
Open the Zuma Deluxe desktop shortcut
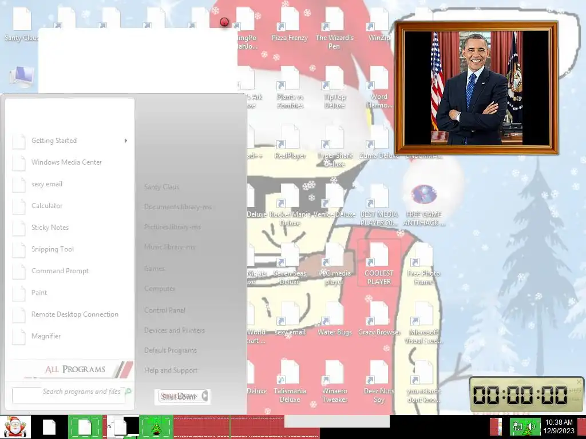(379, 142)
